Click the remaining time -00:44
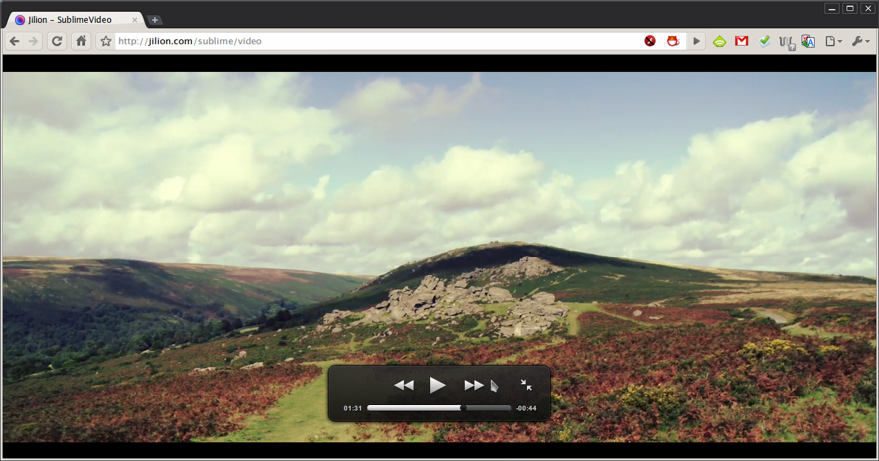879x461 pixels. [526, 408]
